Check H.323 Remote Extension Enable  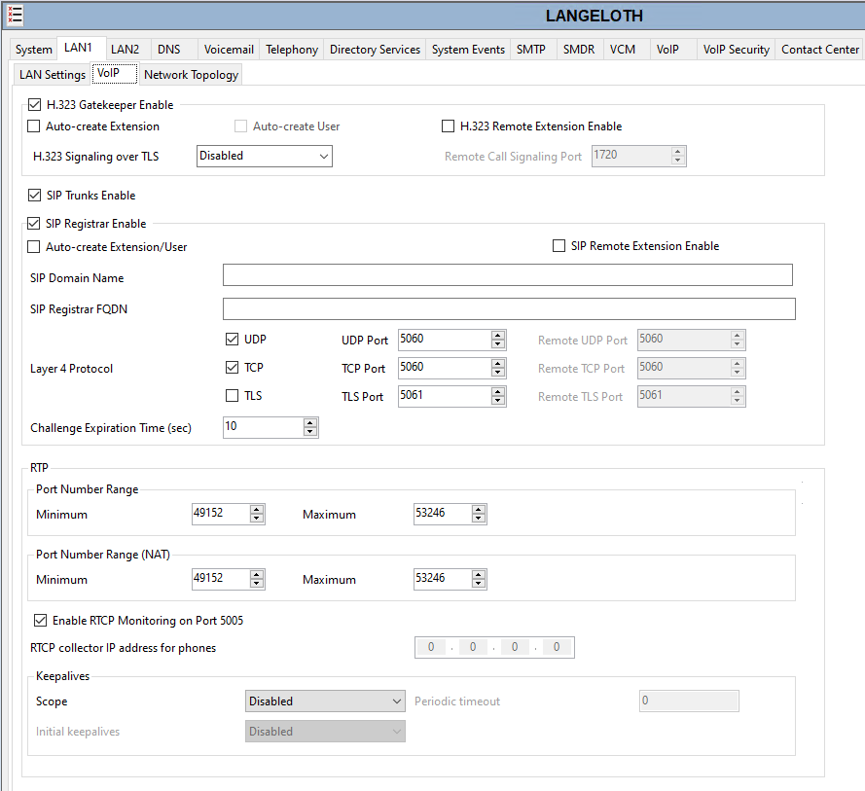click(448, 126)
